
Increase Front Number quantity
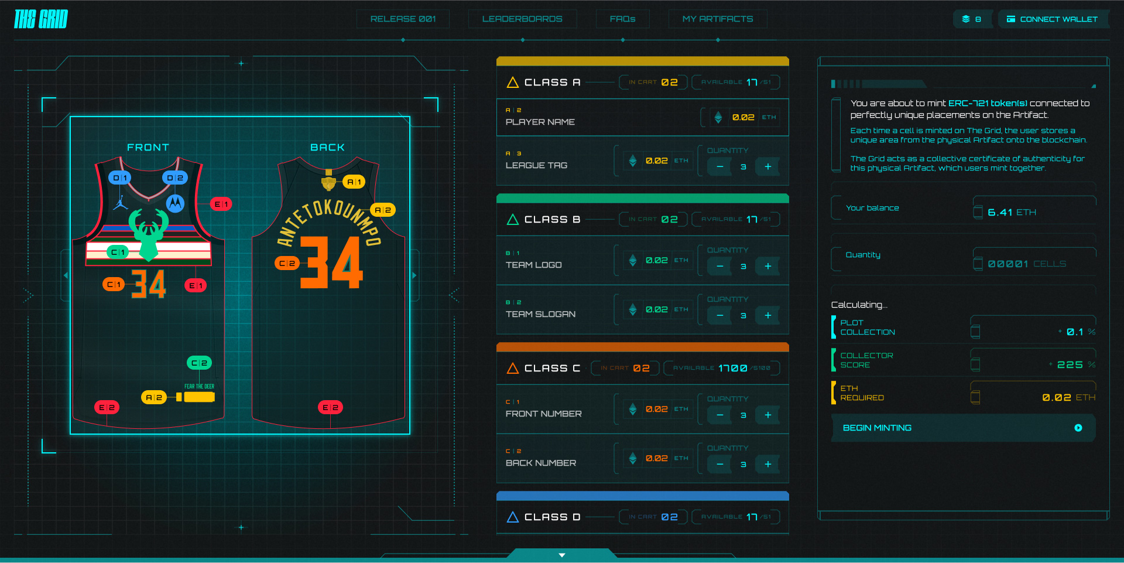pos(768,415)
